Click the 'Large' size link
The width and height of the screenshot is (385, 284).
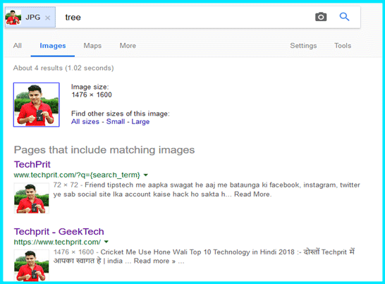[140, 122]
